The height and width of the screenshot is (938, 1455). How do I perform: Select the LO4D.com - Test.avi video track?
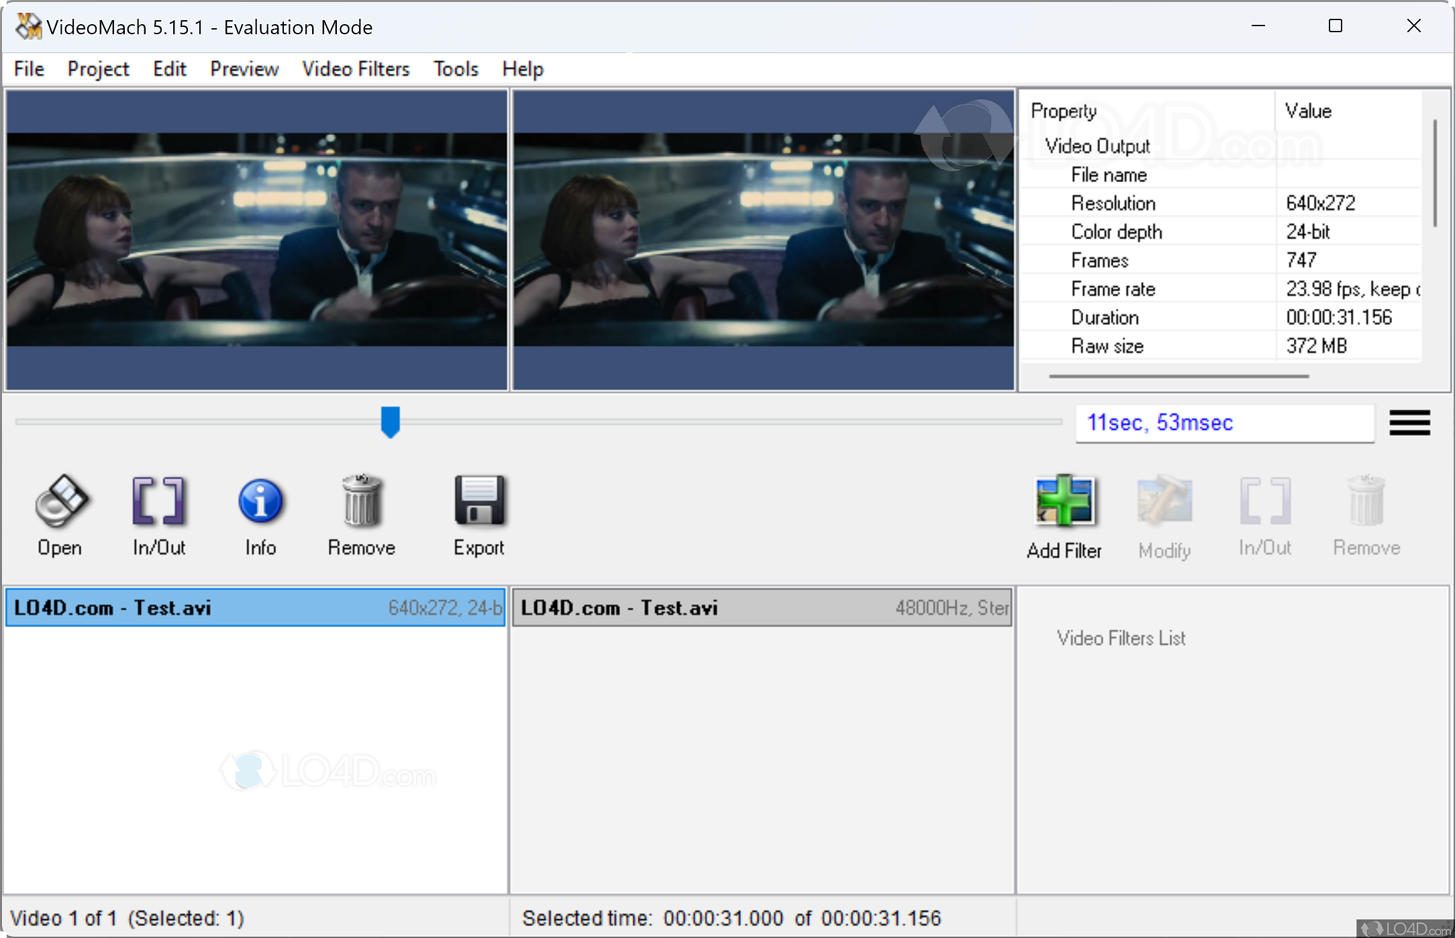[x=255, y=608]
